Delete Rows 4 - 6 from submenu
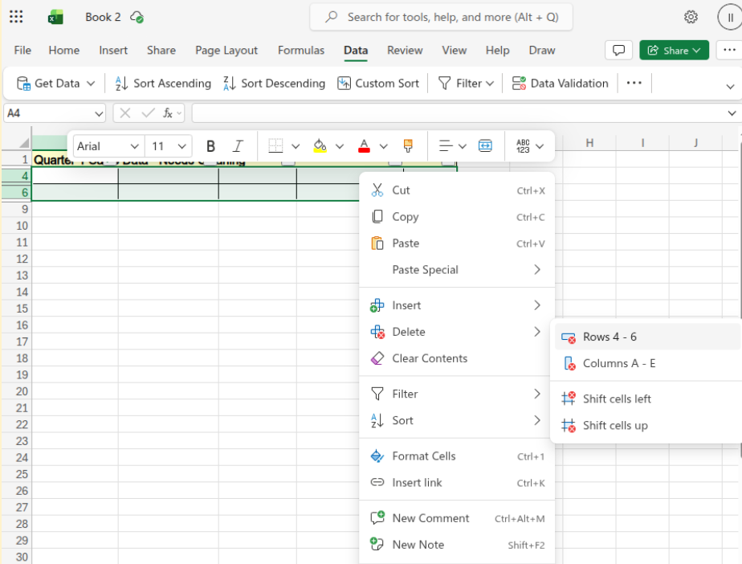This screenshot has width=742, height=564. click(610, 337)
